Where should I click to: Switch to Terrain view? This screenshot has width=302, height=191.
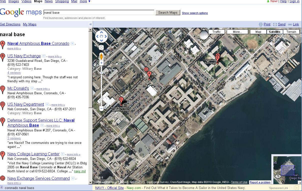[291, 32]
